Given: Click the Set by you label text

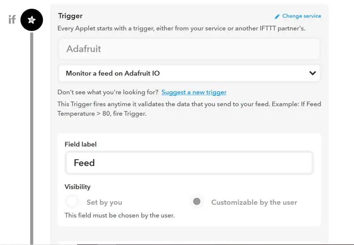Looking at the screenshot, I should 104,202.
